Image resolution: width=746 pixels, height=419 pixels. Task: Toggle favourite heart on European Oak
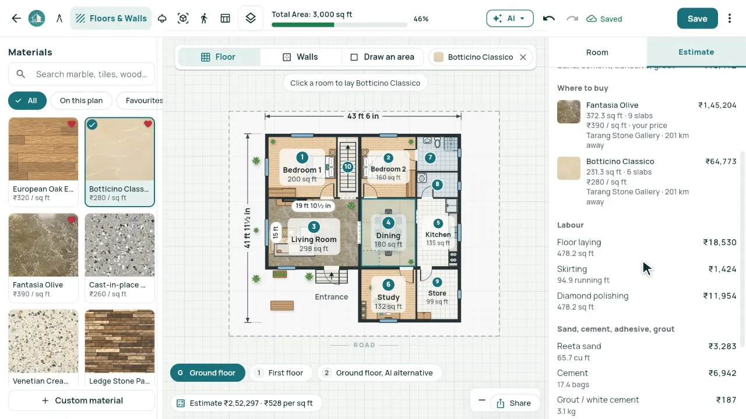pyautogui.click(x=72, y=124)
